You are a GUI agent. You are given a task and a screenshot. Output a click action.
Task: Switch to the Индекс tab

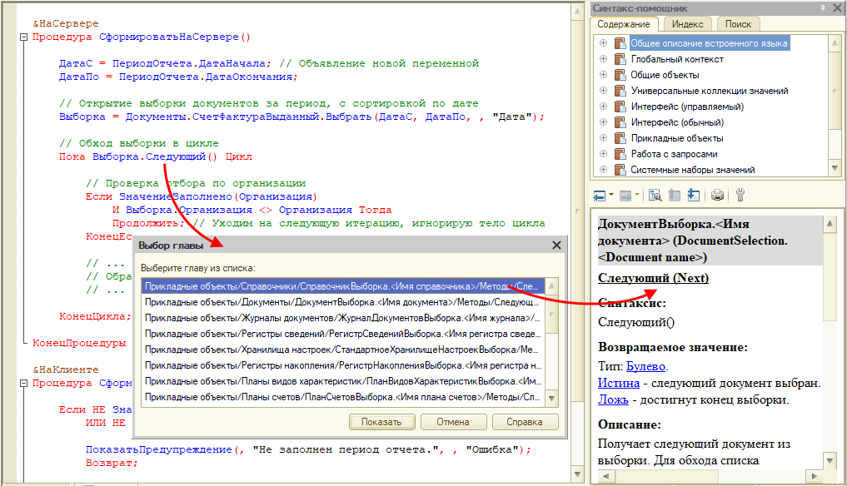click(x=688, y=24)
